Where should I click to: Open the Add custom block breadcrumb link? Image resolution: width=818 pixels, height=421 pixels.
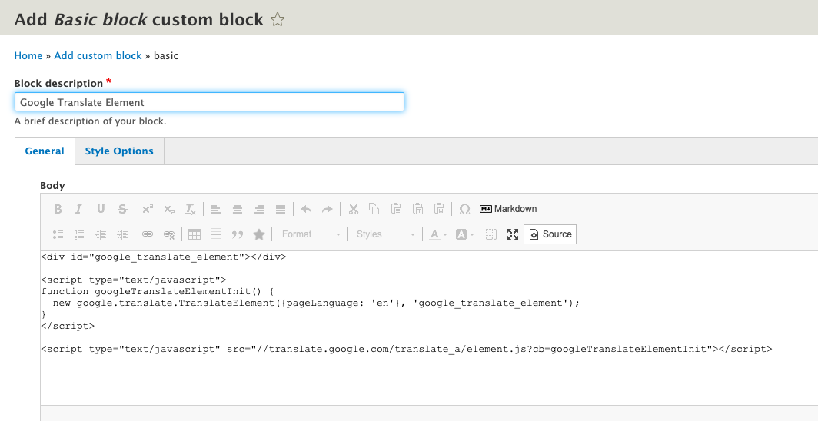(98, 55)
